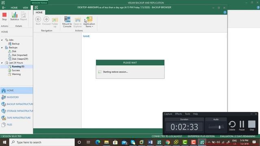Viewport: 260px width, 146px height.
Task: Click the NAME column header
Action: [86, 36]
